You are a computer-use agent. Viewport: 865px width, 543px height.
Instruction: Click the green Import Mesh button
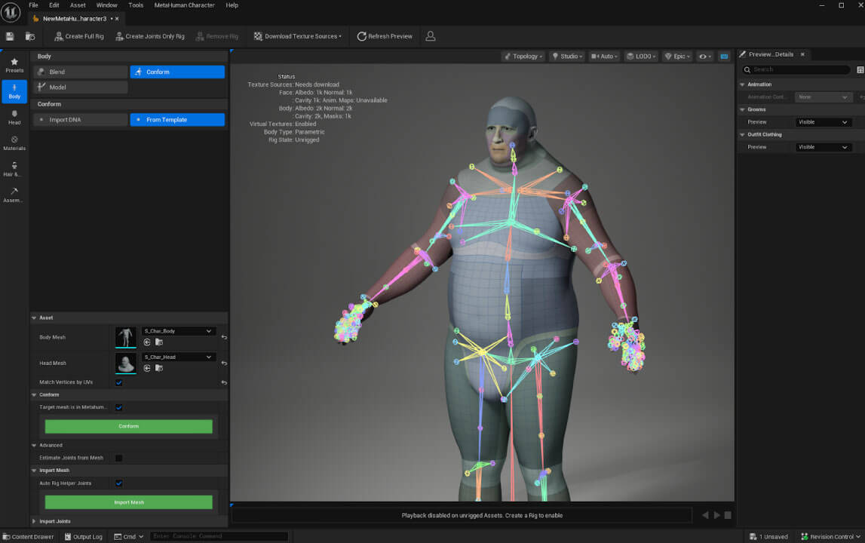[x=128, y=502]
